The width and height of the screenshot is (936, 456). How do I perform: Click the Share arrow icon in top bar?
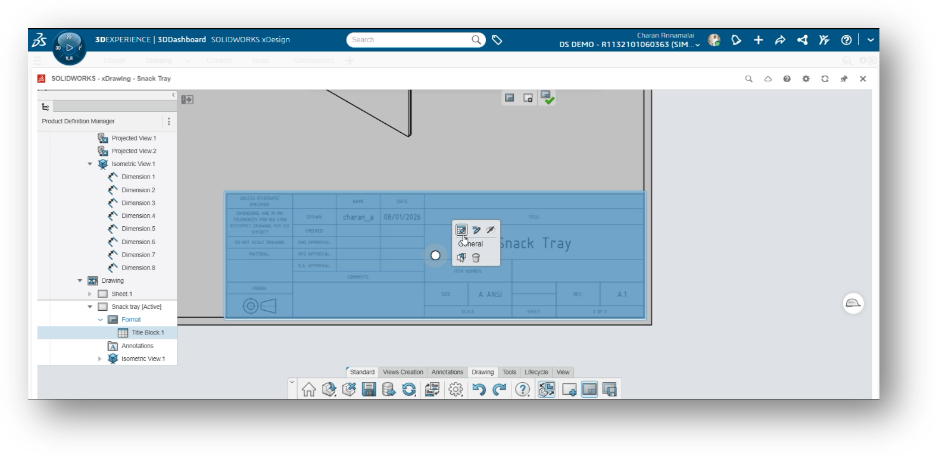[x=780, y=40]
